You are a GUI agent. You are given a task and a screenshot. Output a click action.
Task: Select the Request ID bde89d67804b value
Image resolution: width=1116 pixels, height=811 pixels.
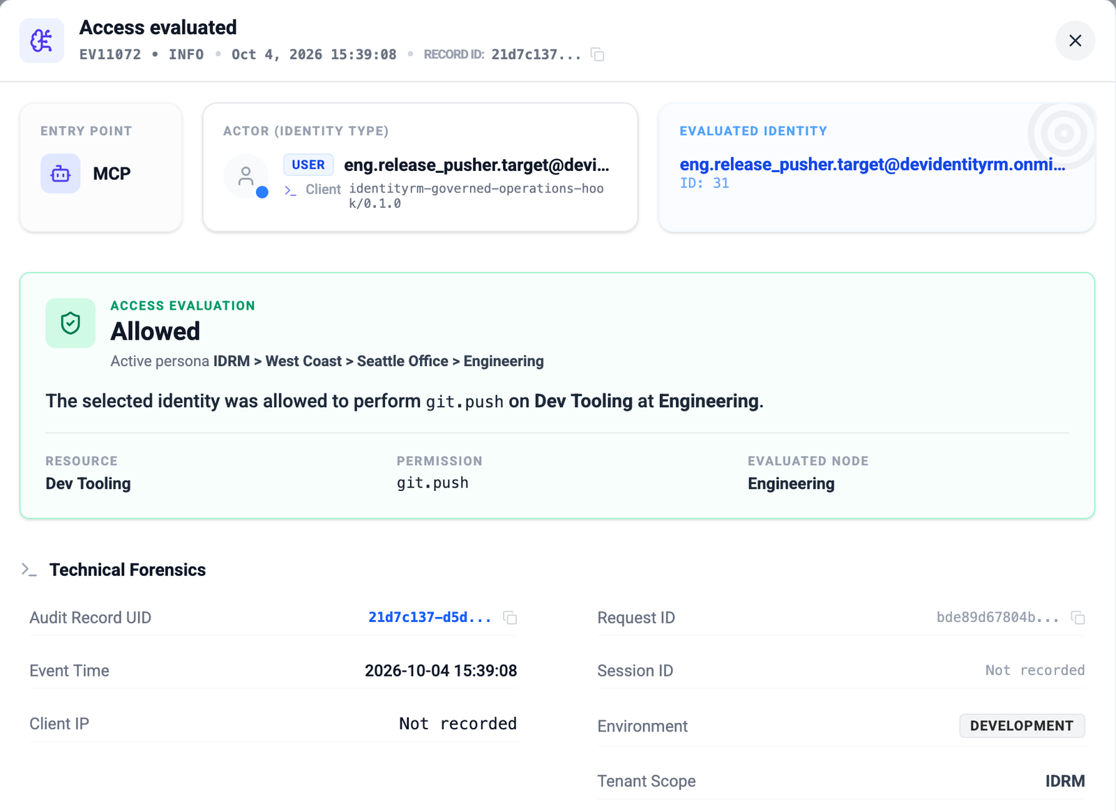click(x=997, y=617)
